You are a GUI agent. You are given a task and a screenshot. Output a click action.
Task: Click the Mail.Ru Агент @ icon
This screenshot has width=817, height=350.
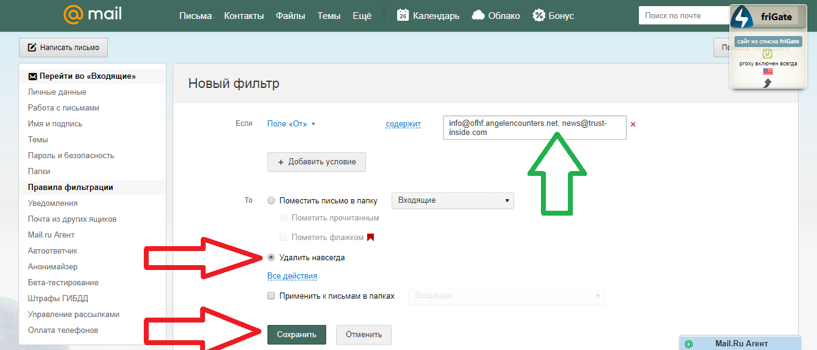[688, 344]
